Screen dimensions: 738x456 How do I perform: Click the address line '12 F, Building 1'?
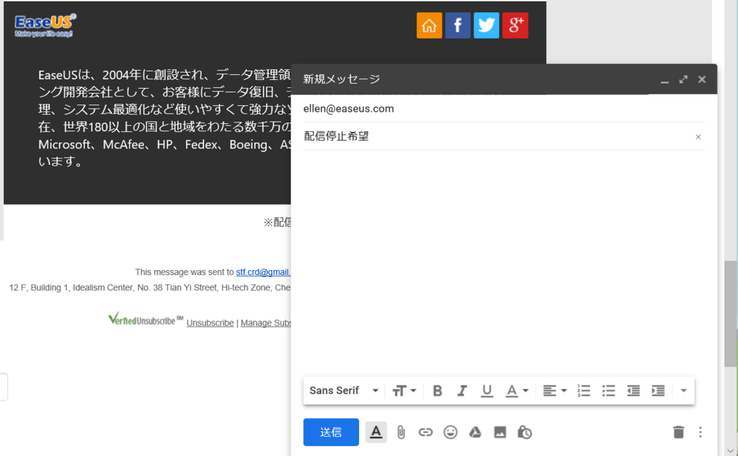150,287
